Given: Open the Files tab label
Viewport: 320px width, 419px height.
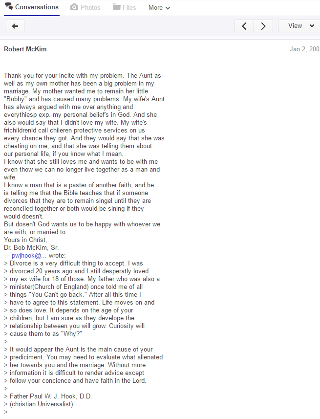Looking at the screenshot, I should click(x=129, y=7).
